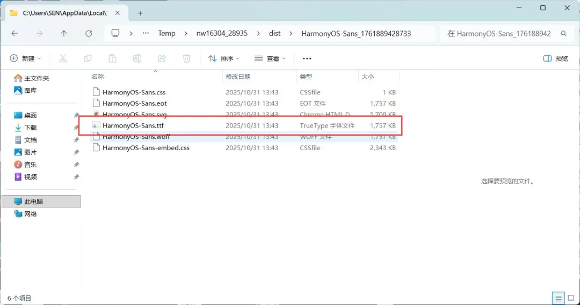Image resolution: width=580 pixels, height=305 pixels.
Task: Toggle the 预览 preview pane
Action: pyautogui.click(x=555, y=58)
